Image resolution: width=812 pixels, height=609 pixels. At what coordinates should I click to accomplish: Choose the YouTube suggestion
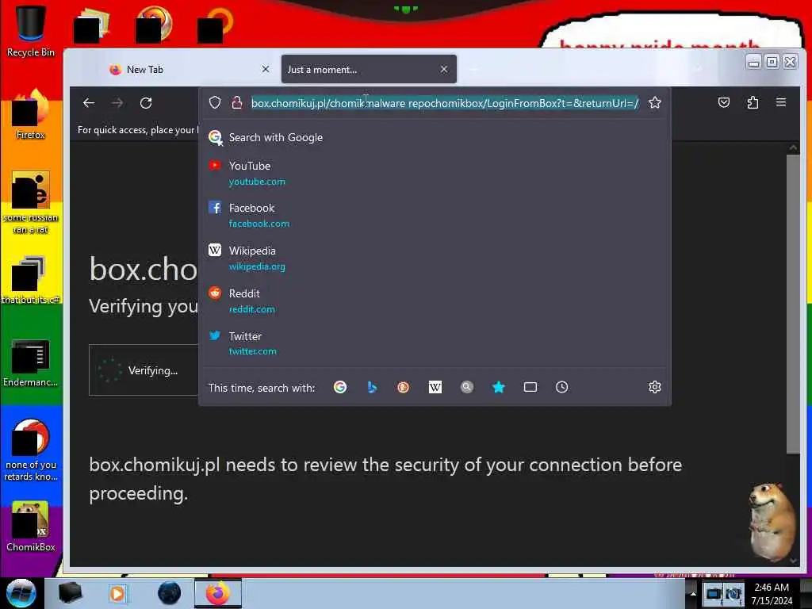point(435,173)
